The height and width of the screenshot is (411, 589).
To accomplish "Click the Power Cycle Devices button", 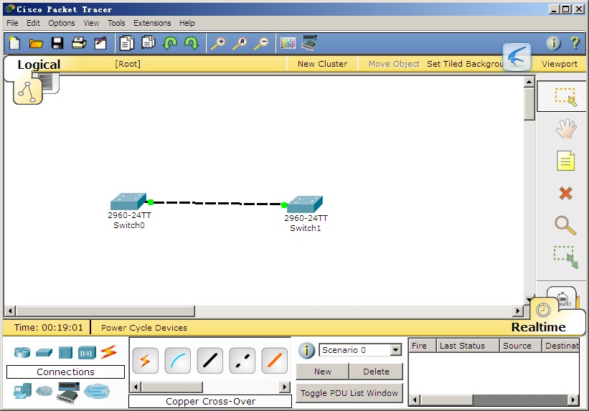I will (144, 328).
